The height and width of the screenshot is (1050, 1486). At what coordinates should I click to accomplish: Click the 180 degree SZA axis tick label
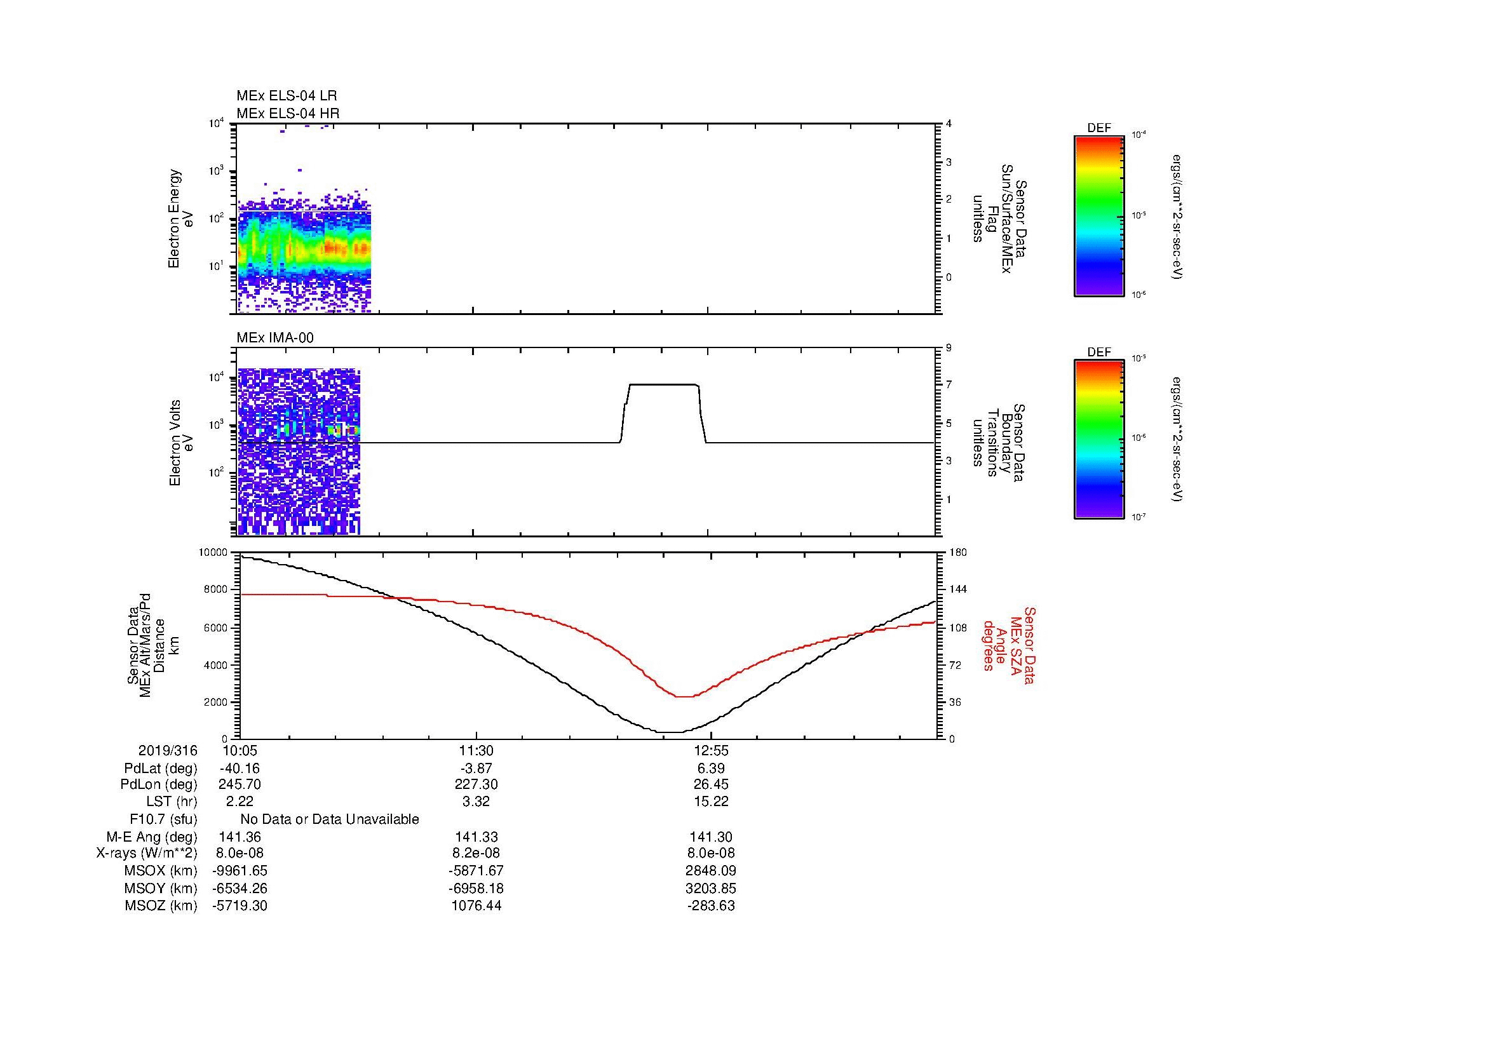(x=957, y=552)
